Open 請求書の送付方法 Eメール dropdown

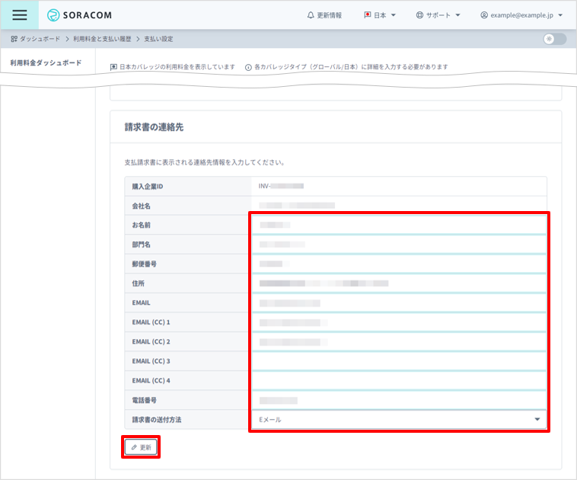tap(399, 420)
